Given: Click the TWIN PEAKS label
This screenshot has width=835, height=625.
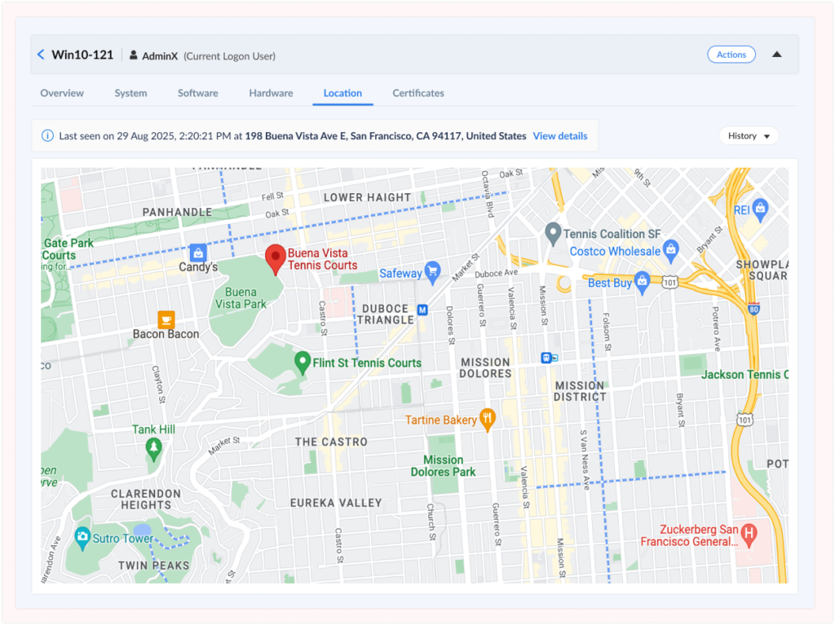Looking at the screenshot, I should 154,566.
